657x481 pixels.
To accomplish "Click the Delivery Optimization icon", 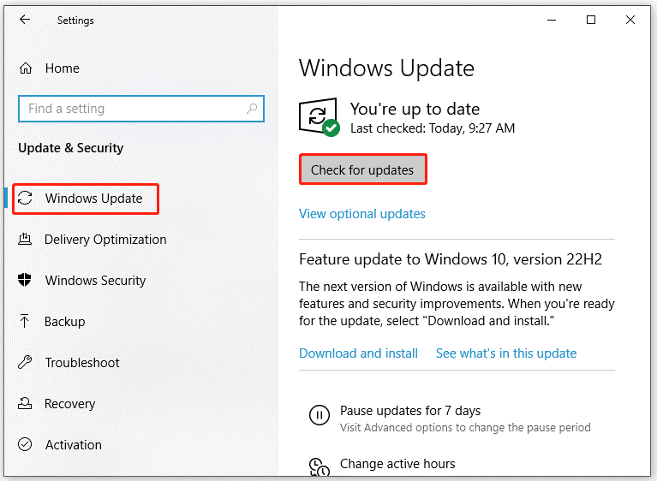I will [25, 239].
